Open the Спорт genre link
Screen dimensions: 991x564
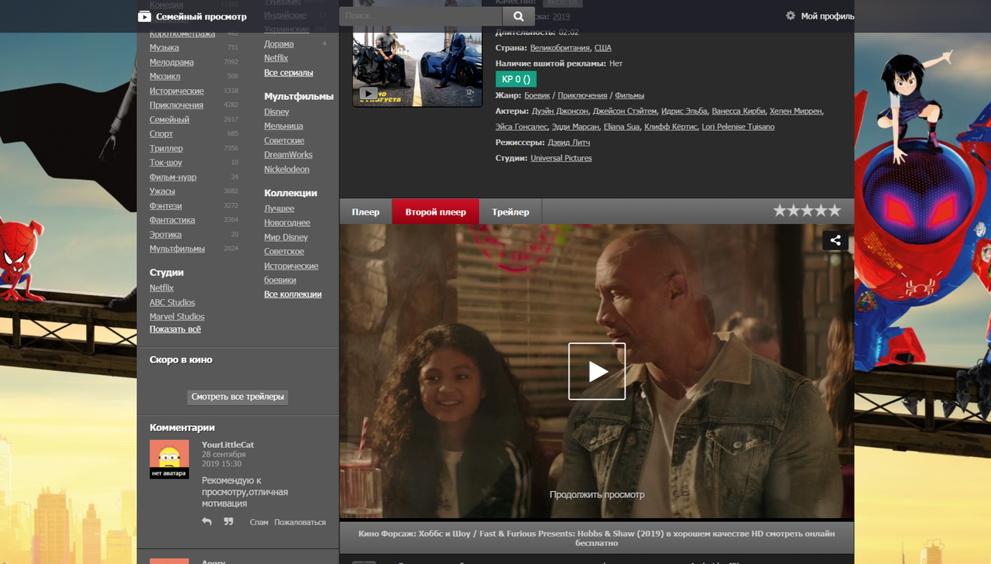(161, 133)
